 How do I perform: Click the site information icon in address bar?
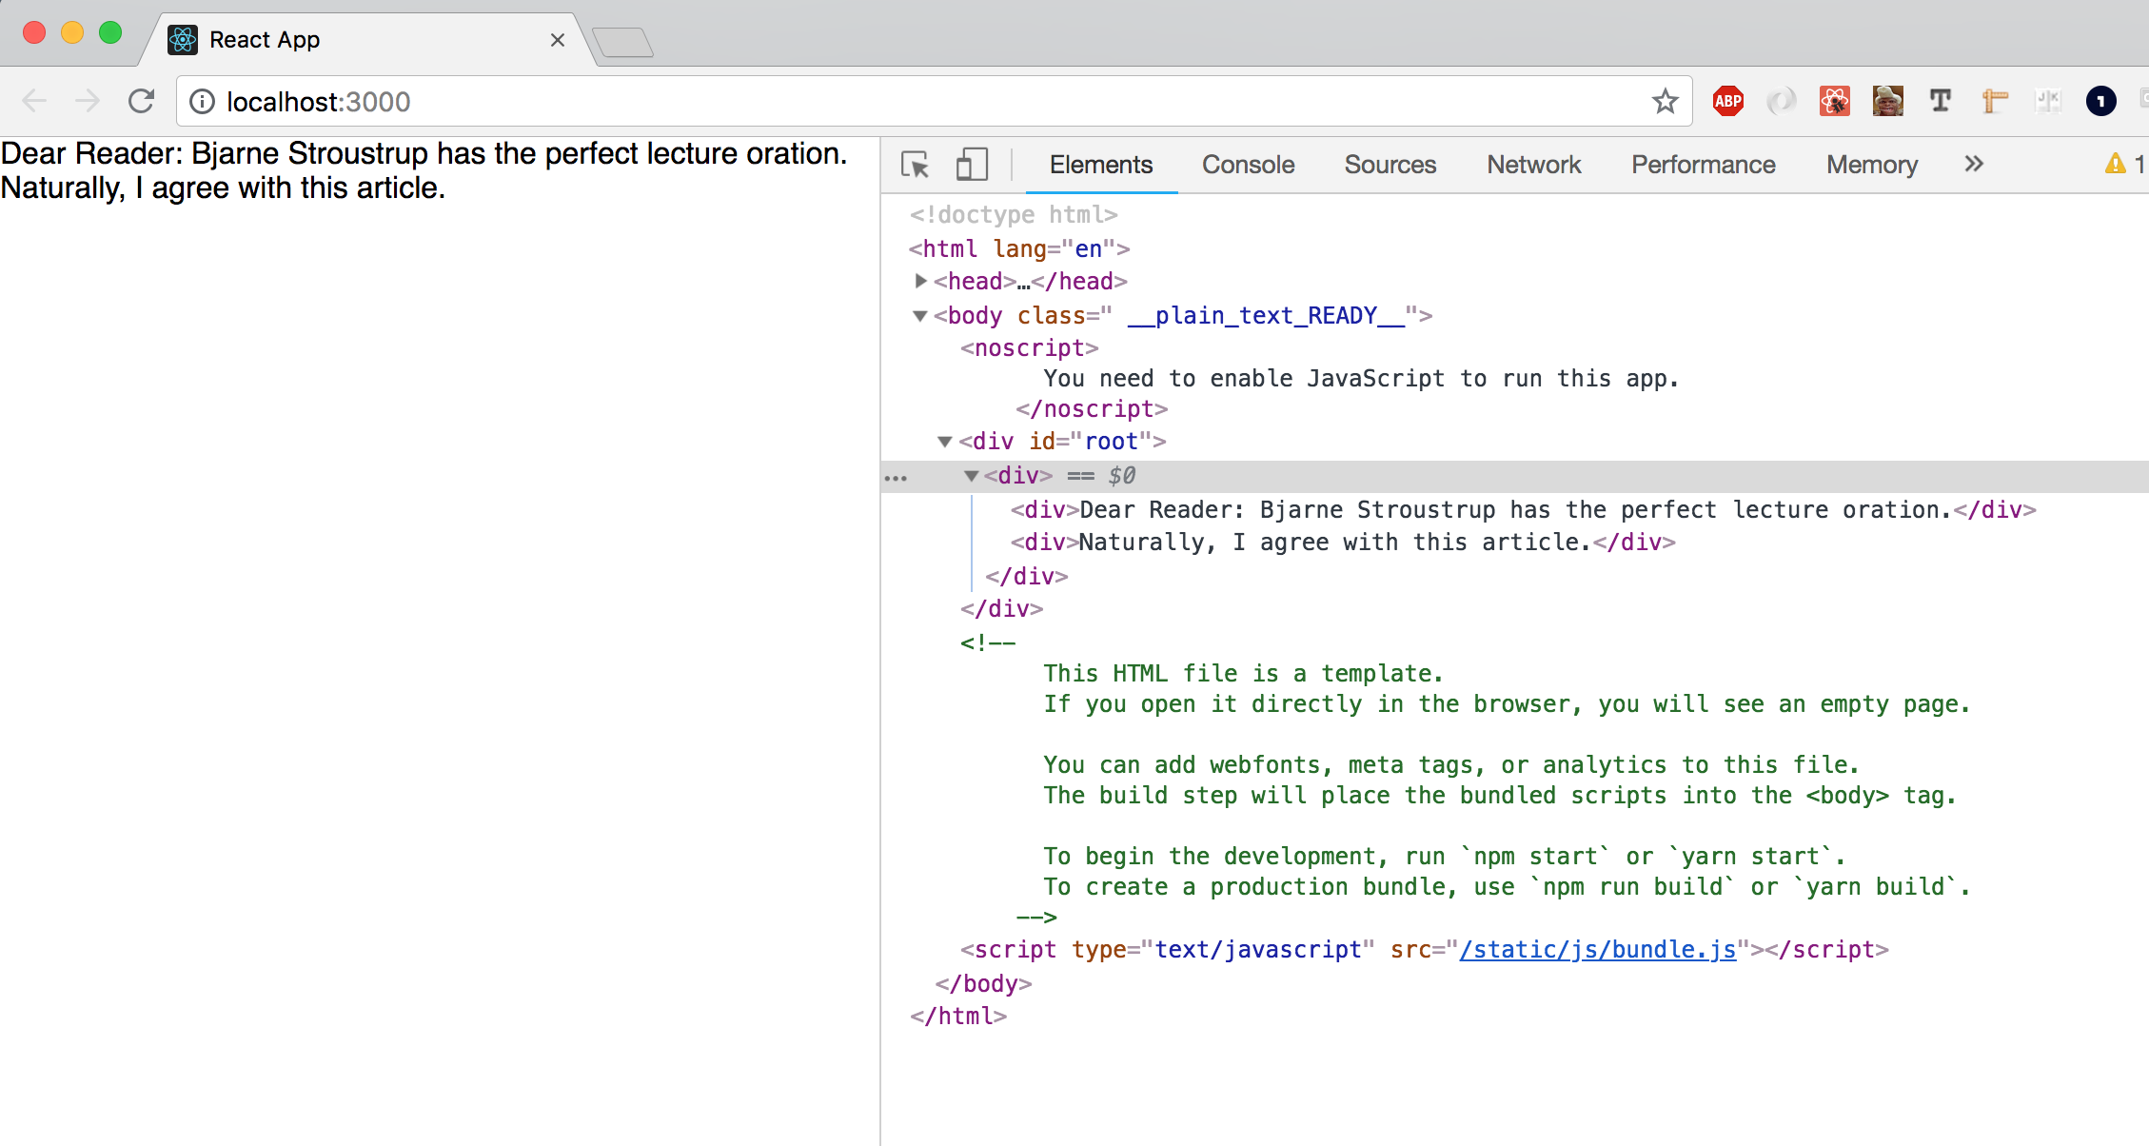(x=202, y=102)
